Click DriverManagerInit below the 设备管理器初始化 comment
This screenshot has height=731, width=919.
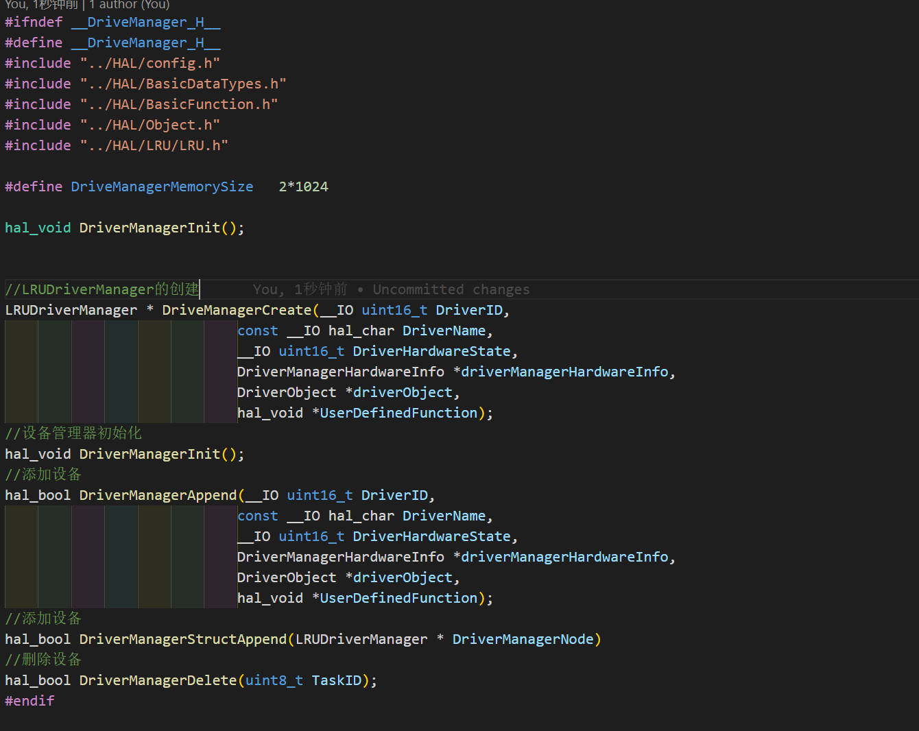coord(150,454)
